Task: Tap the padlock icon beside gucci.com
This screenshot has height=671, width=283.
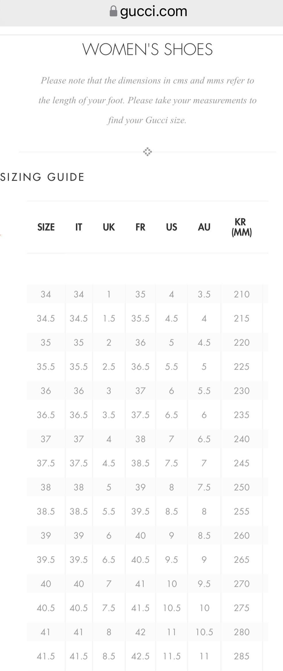Action: (113, 11)
